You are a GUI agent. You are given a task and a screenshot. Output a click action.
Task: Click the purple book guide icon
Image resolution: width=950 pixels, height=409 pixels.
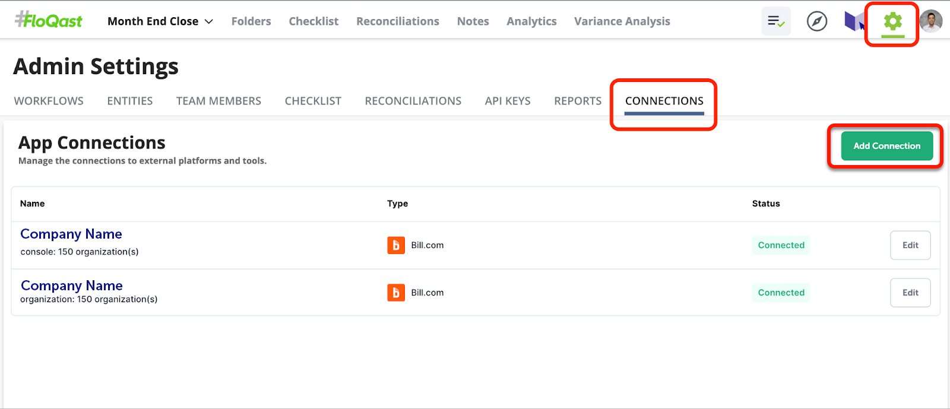click(854, 21)
